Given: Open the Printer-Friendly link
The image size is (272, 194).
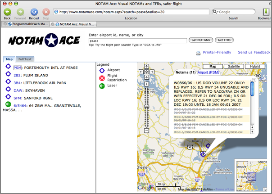Looking at the screenshot, I should (217, 52).
